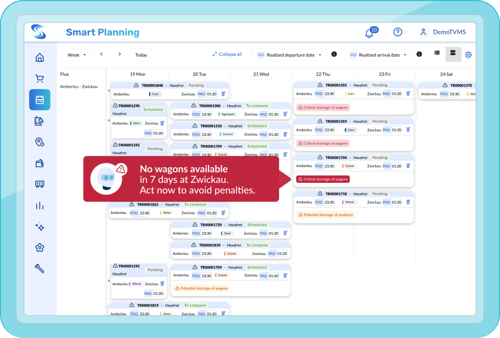Open the notifications bell with 10 badge
Viewport: 500px width, 338px height.
pos(371,32)
